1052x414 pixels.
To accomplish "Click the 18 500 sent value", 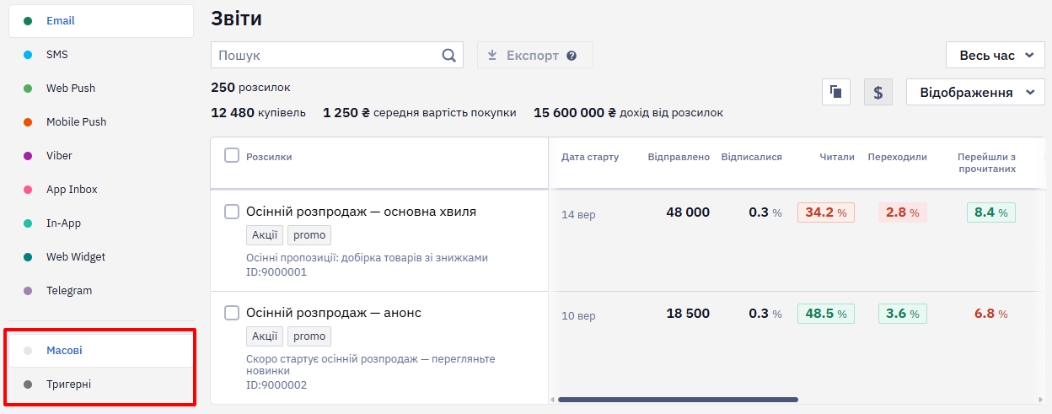I will pos(688,314).
